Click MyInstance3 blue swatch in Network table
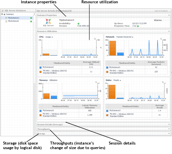Viewport: 172px width, 154px height. (x=107, y=67)
